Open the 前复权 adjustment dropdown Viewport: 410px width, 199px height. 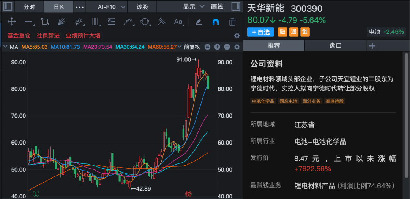click(x=192, y=47)
